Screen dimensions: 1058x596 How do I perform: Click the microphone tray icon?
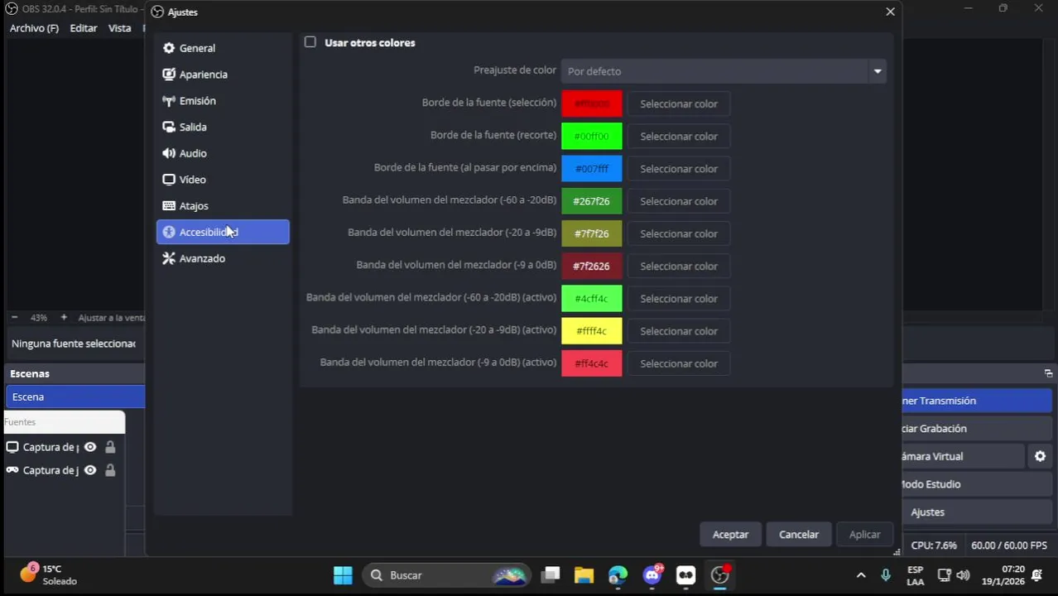click(x=886, y=575)
